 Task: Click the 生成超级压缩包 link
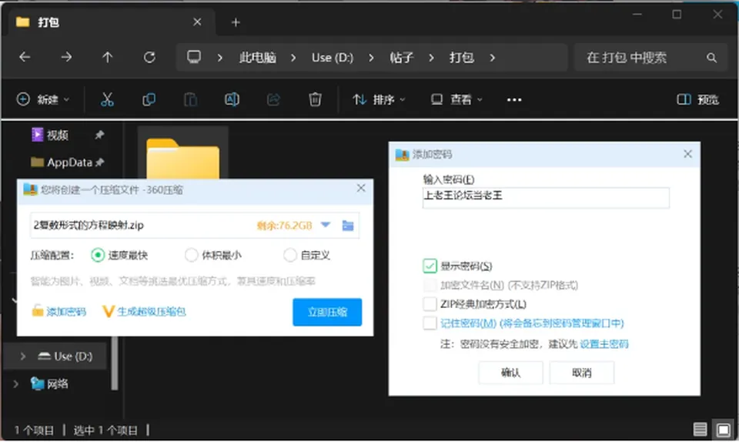(152, 311)
